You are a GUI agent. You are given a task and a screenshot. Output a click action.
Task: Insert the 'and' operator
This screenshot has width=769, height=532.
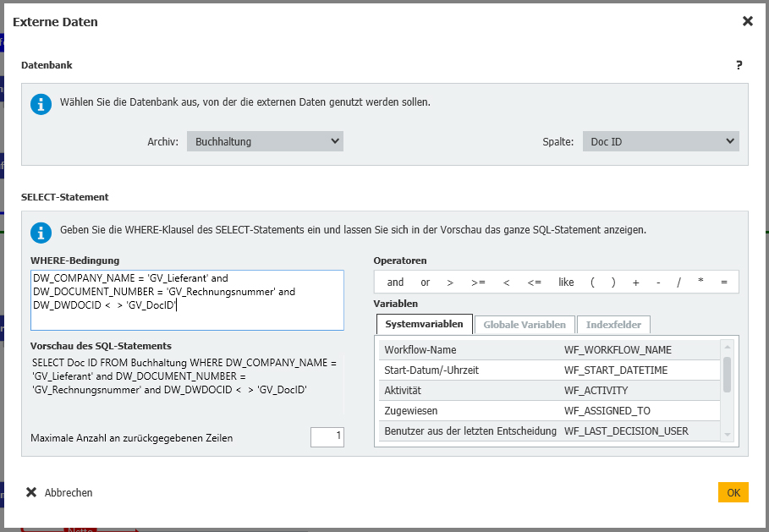point(395,282)
